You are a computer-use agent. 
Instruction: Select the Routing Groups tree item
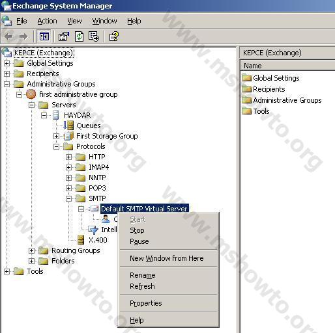[76, 250]
